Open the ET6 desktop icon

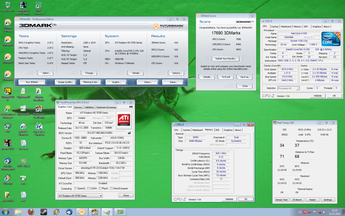pos(8,128)
